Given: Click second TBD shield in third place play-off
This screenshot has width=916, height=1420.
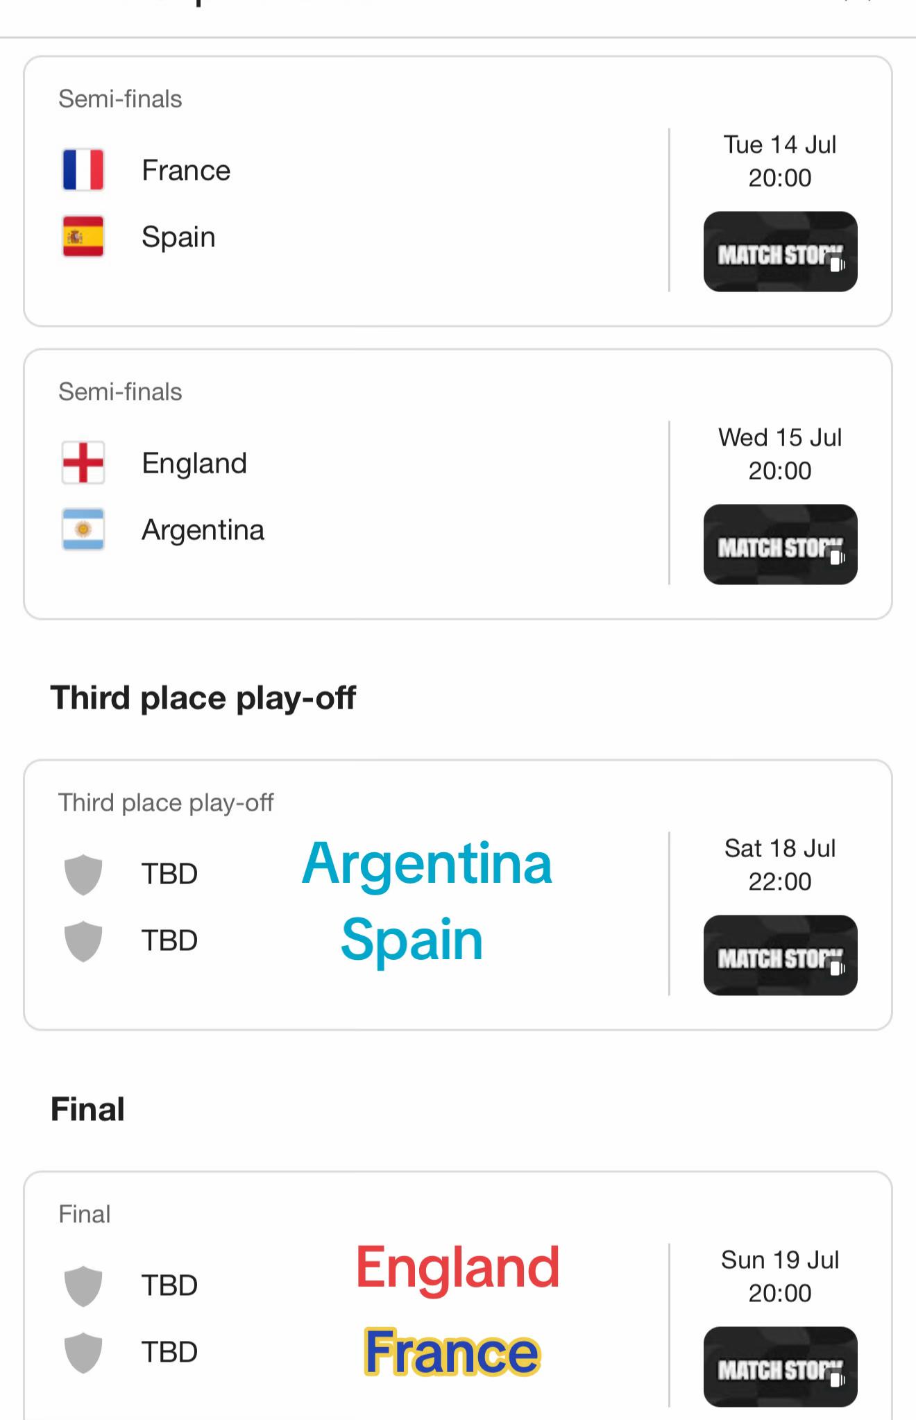Looking at the screenshot, I should tap(83, 941).
